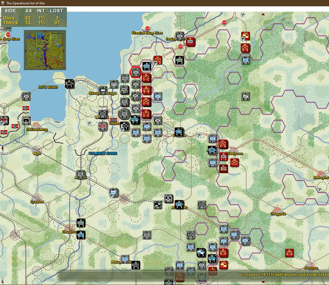Select the lone grey brigade unit 3-6
The width and height of the screenshot is (329, 285).
[246, 96]
